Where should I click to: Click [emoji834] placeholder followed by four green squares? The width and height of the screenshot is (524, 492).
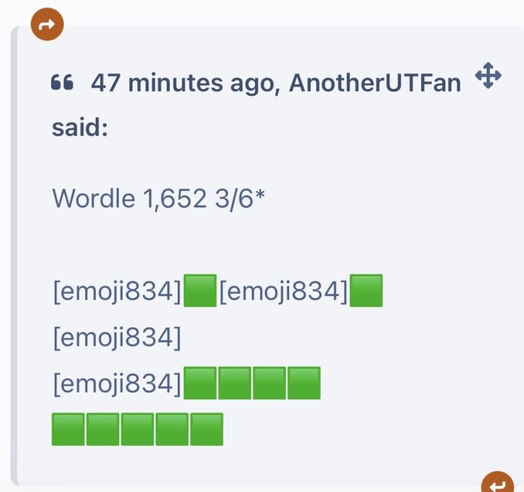pos(117,384)
